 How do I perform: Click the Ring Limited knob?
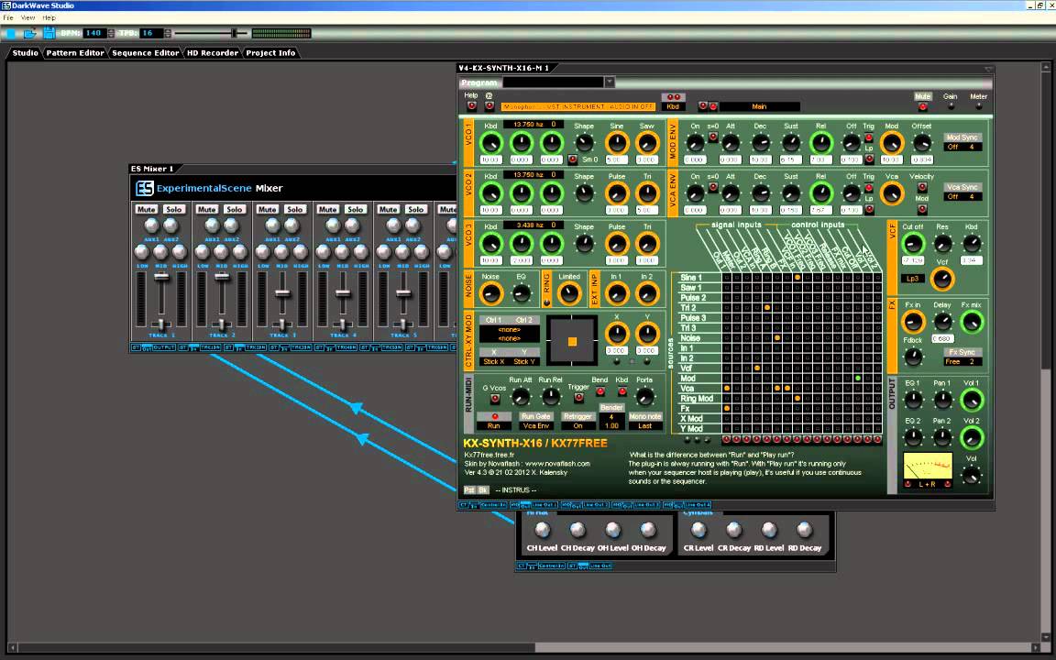(569, 293)
